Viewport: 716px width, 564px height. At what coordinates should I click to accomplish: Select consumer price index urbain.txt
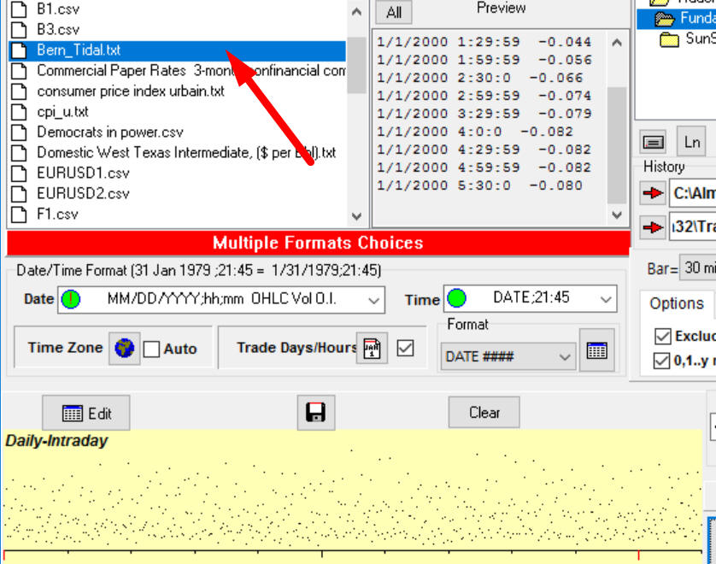coord(131,91)
